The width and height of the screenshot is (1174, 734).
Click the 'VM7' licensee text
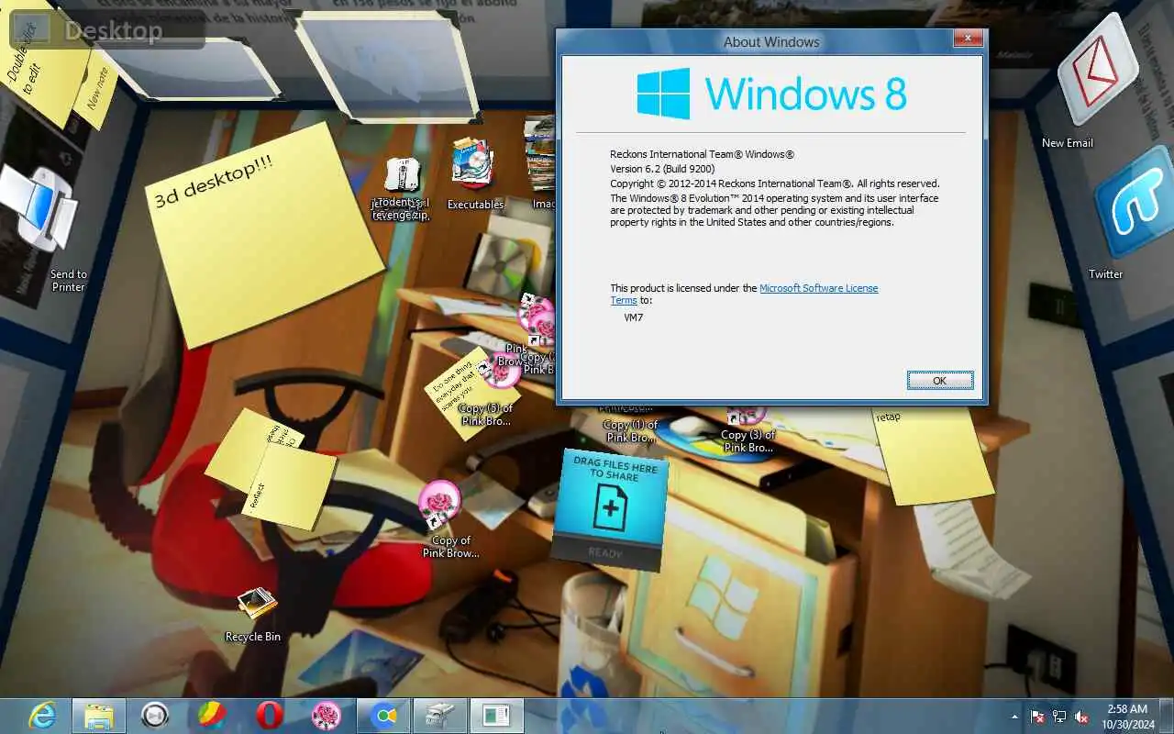tap(633, 317)
